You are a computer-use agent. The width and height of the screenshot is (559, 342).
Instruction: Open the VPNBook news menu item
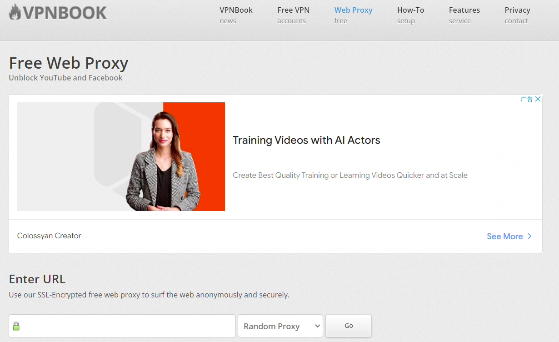[236, 15]
